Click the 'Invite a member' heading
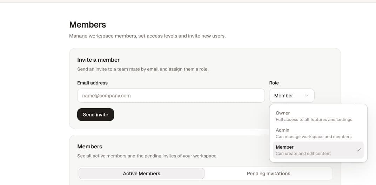This screenshot has height=185, width=376. [98, 60]
